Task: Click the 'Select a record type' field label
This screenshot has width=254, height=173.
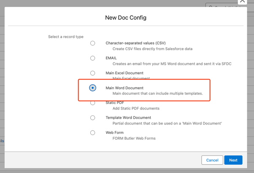Action: 66,37
